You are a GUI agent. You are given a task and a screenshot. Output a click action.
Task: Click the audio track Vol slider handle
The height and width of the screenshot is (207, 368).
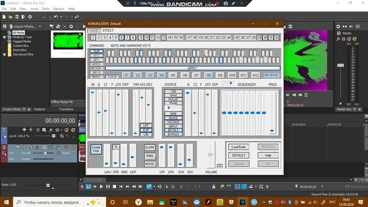45,153
